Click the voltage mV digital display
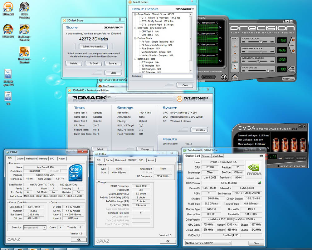312x250 pixels. [x=272, y=157]
